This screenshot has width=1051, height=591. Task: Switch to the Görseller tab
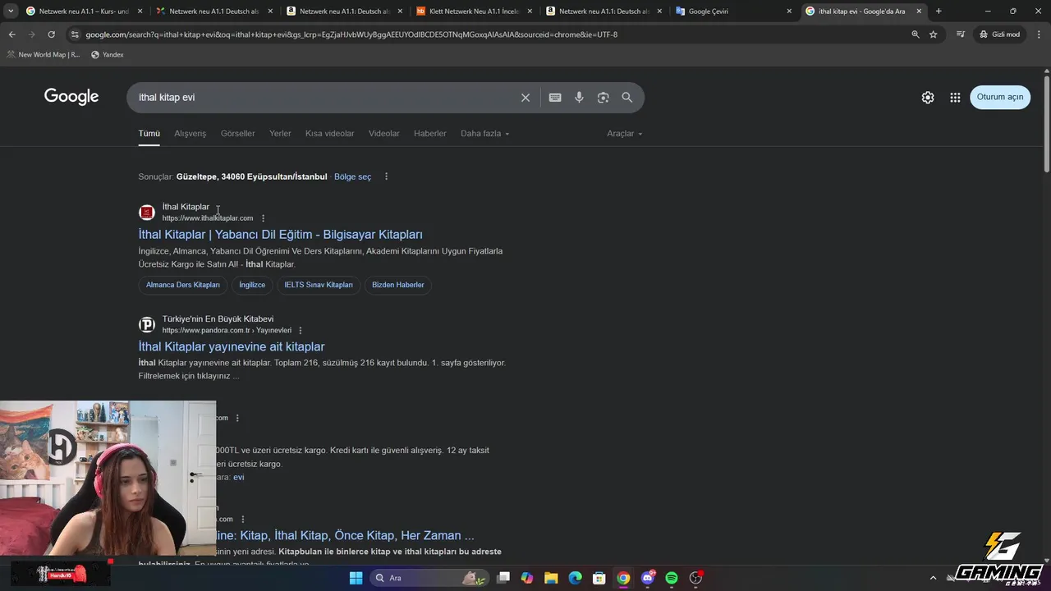(237, 134)
